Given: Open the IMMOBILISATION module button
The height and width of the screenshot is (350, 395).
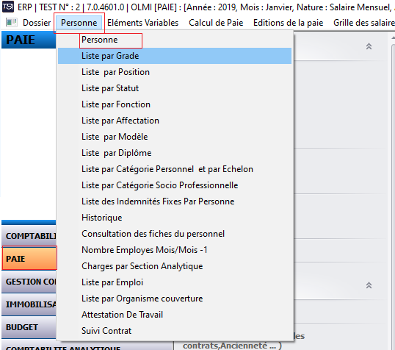Looking at the screenshot, I should pos(29,304).
